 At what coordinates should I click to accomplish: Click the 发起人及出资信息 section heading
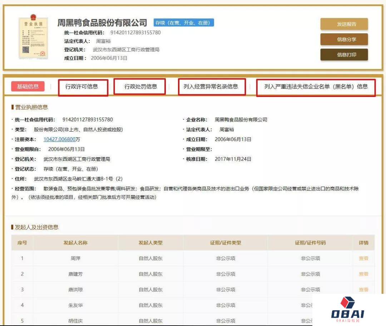36,227
